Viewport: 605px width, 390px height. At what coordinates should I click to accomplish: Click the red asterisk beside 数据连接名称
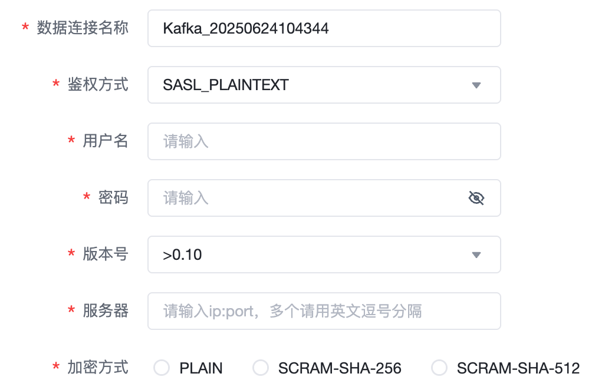click(25, 28)
